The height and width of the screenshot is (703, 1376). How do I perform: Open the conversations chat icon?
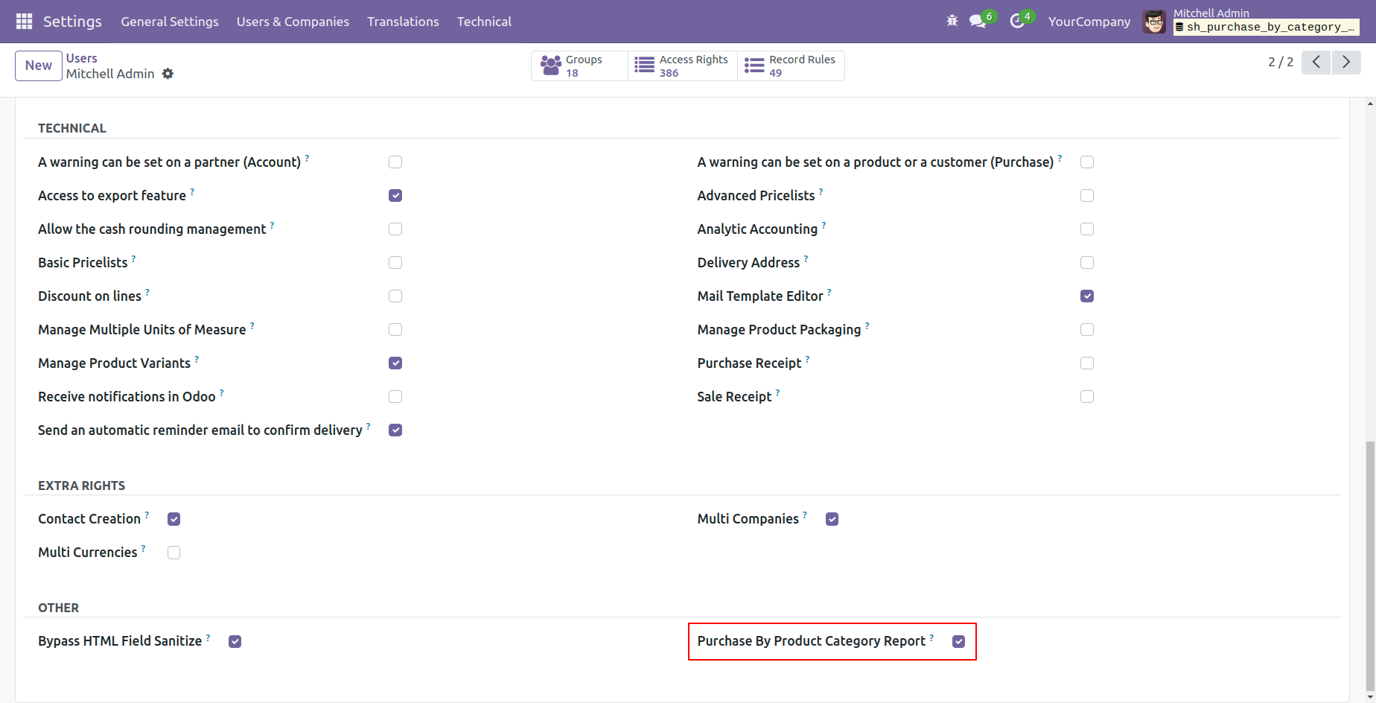(x=978, y=22)
